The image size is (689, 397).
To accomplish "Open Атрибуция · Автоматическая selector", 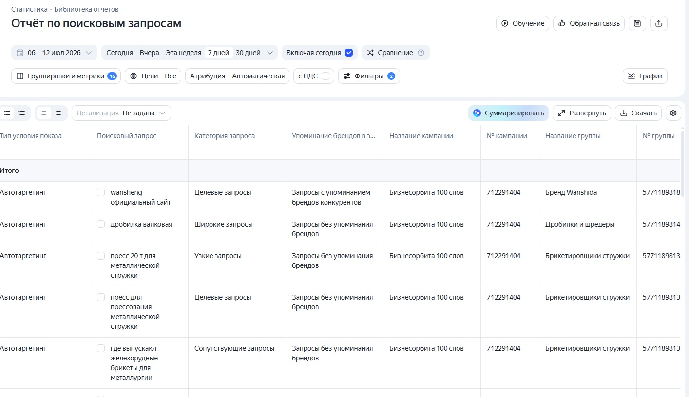I will click(x=237, y=76).
